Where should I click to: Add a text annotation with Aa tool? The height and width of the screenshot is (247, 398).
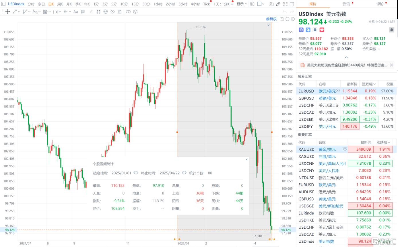point(75,12)
